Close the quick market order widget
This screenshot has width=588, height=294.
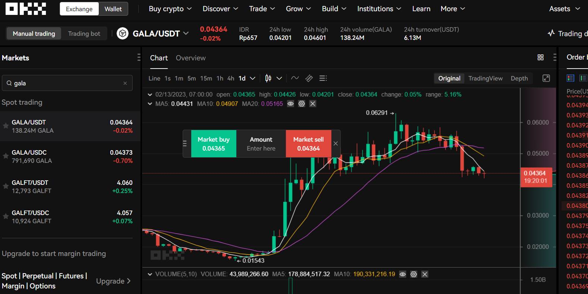point(335,143)
